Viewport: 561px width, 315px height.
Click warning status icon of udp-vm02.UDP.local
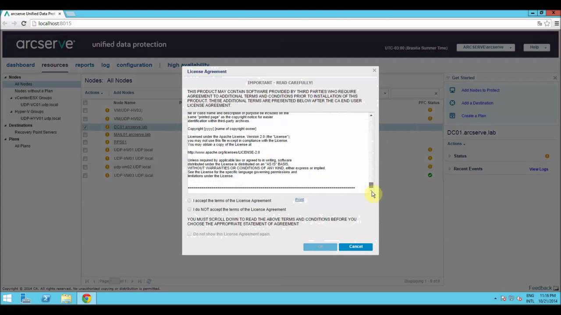(107, 167)
